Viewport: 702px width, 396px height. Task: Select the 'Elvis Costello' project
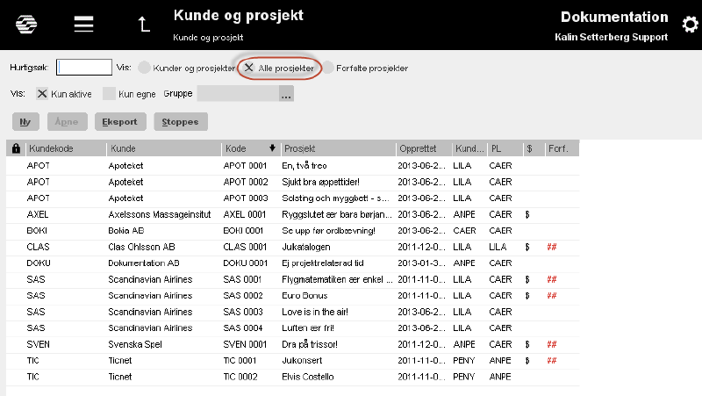pyautogui.click(x=308, y=377)
